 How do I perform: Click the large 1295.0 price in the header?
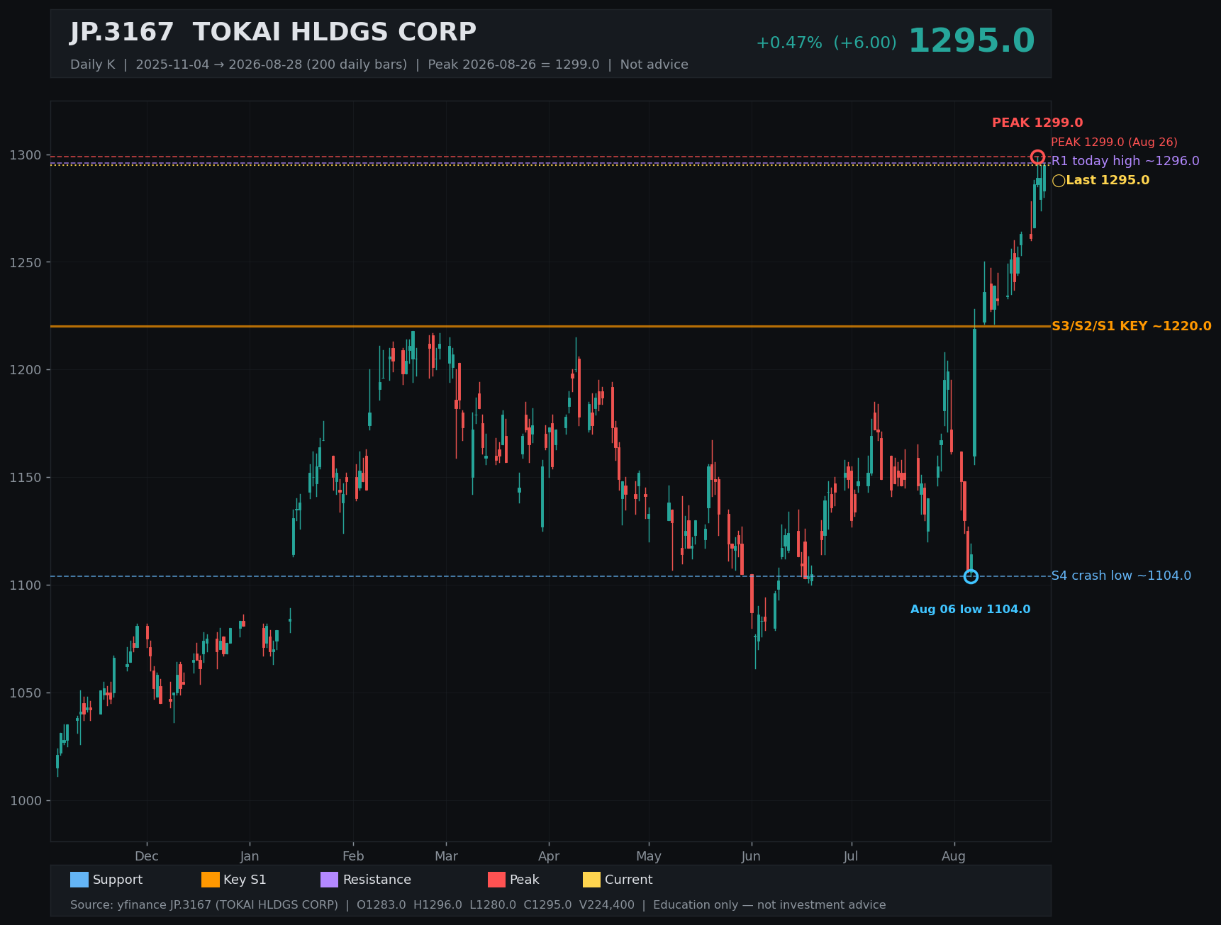tap(971, 41)
